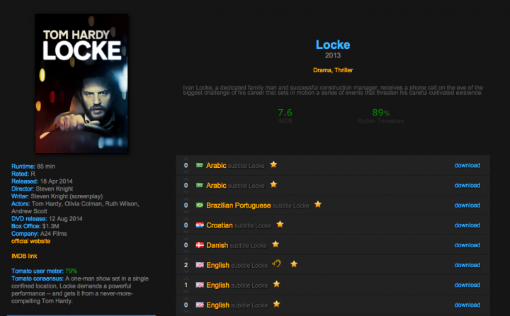Image resolution: width=510 pixels, height=316 pixels.
Task: Upvote the Croatian subtitle
Action: [186, 219]
